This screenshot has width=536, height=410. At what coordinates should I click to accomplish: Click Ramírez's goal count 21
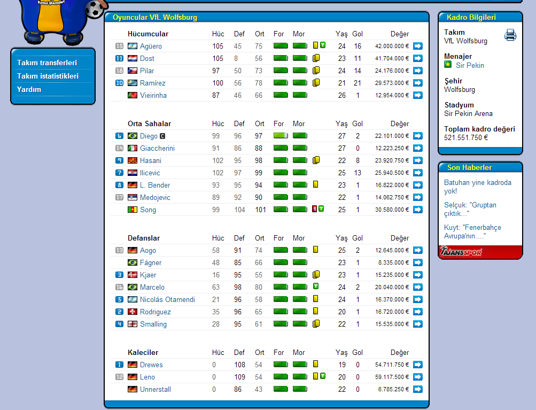(358, 83)
